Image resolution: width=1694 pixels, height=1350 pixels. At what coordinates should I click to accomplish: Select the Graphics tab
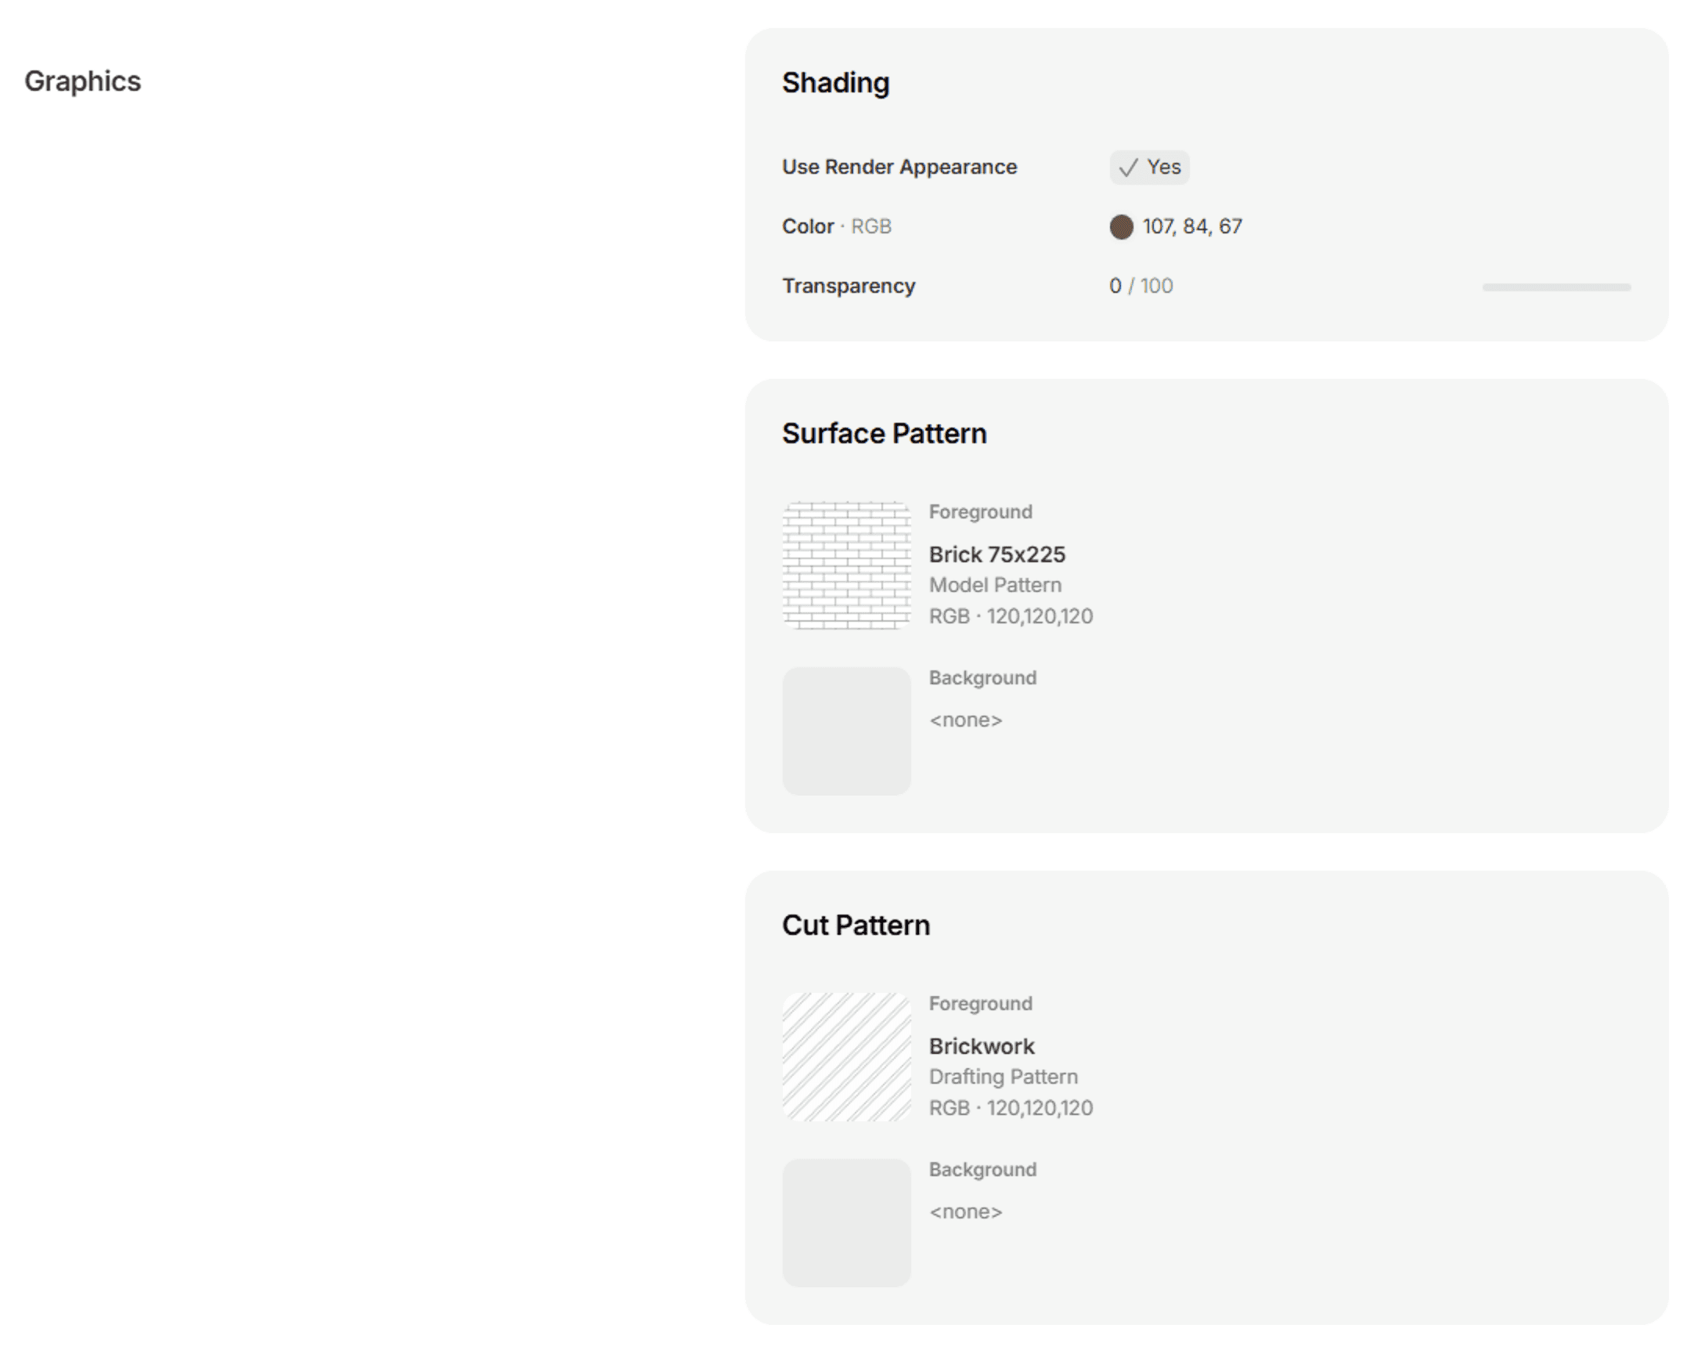point(83,81)
